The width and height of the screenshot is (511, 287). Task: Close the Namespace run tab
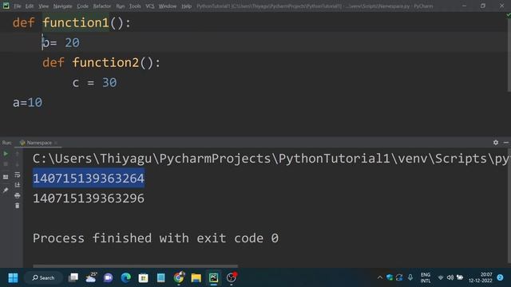click(x=56, y=143)
